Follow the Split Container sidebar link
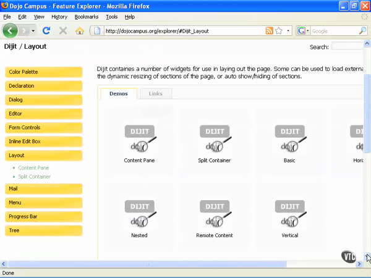This screenshot has width=371, height=278. click(x=35, y=177)
